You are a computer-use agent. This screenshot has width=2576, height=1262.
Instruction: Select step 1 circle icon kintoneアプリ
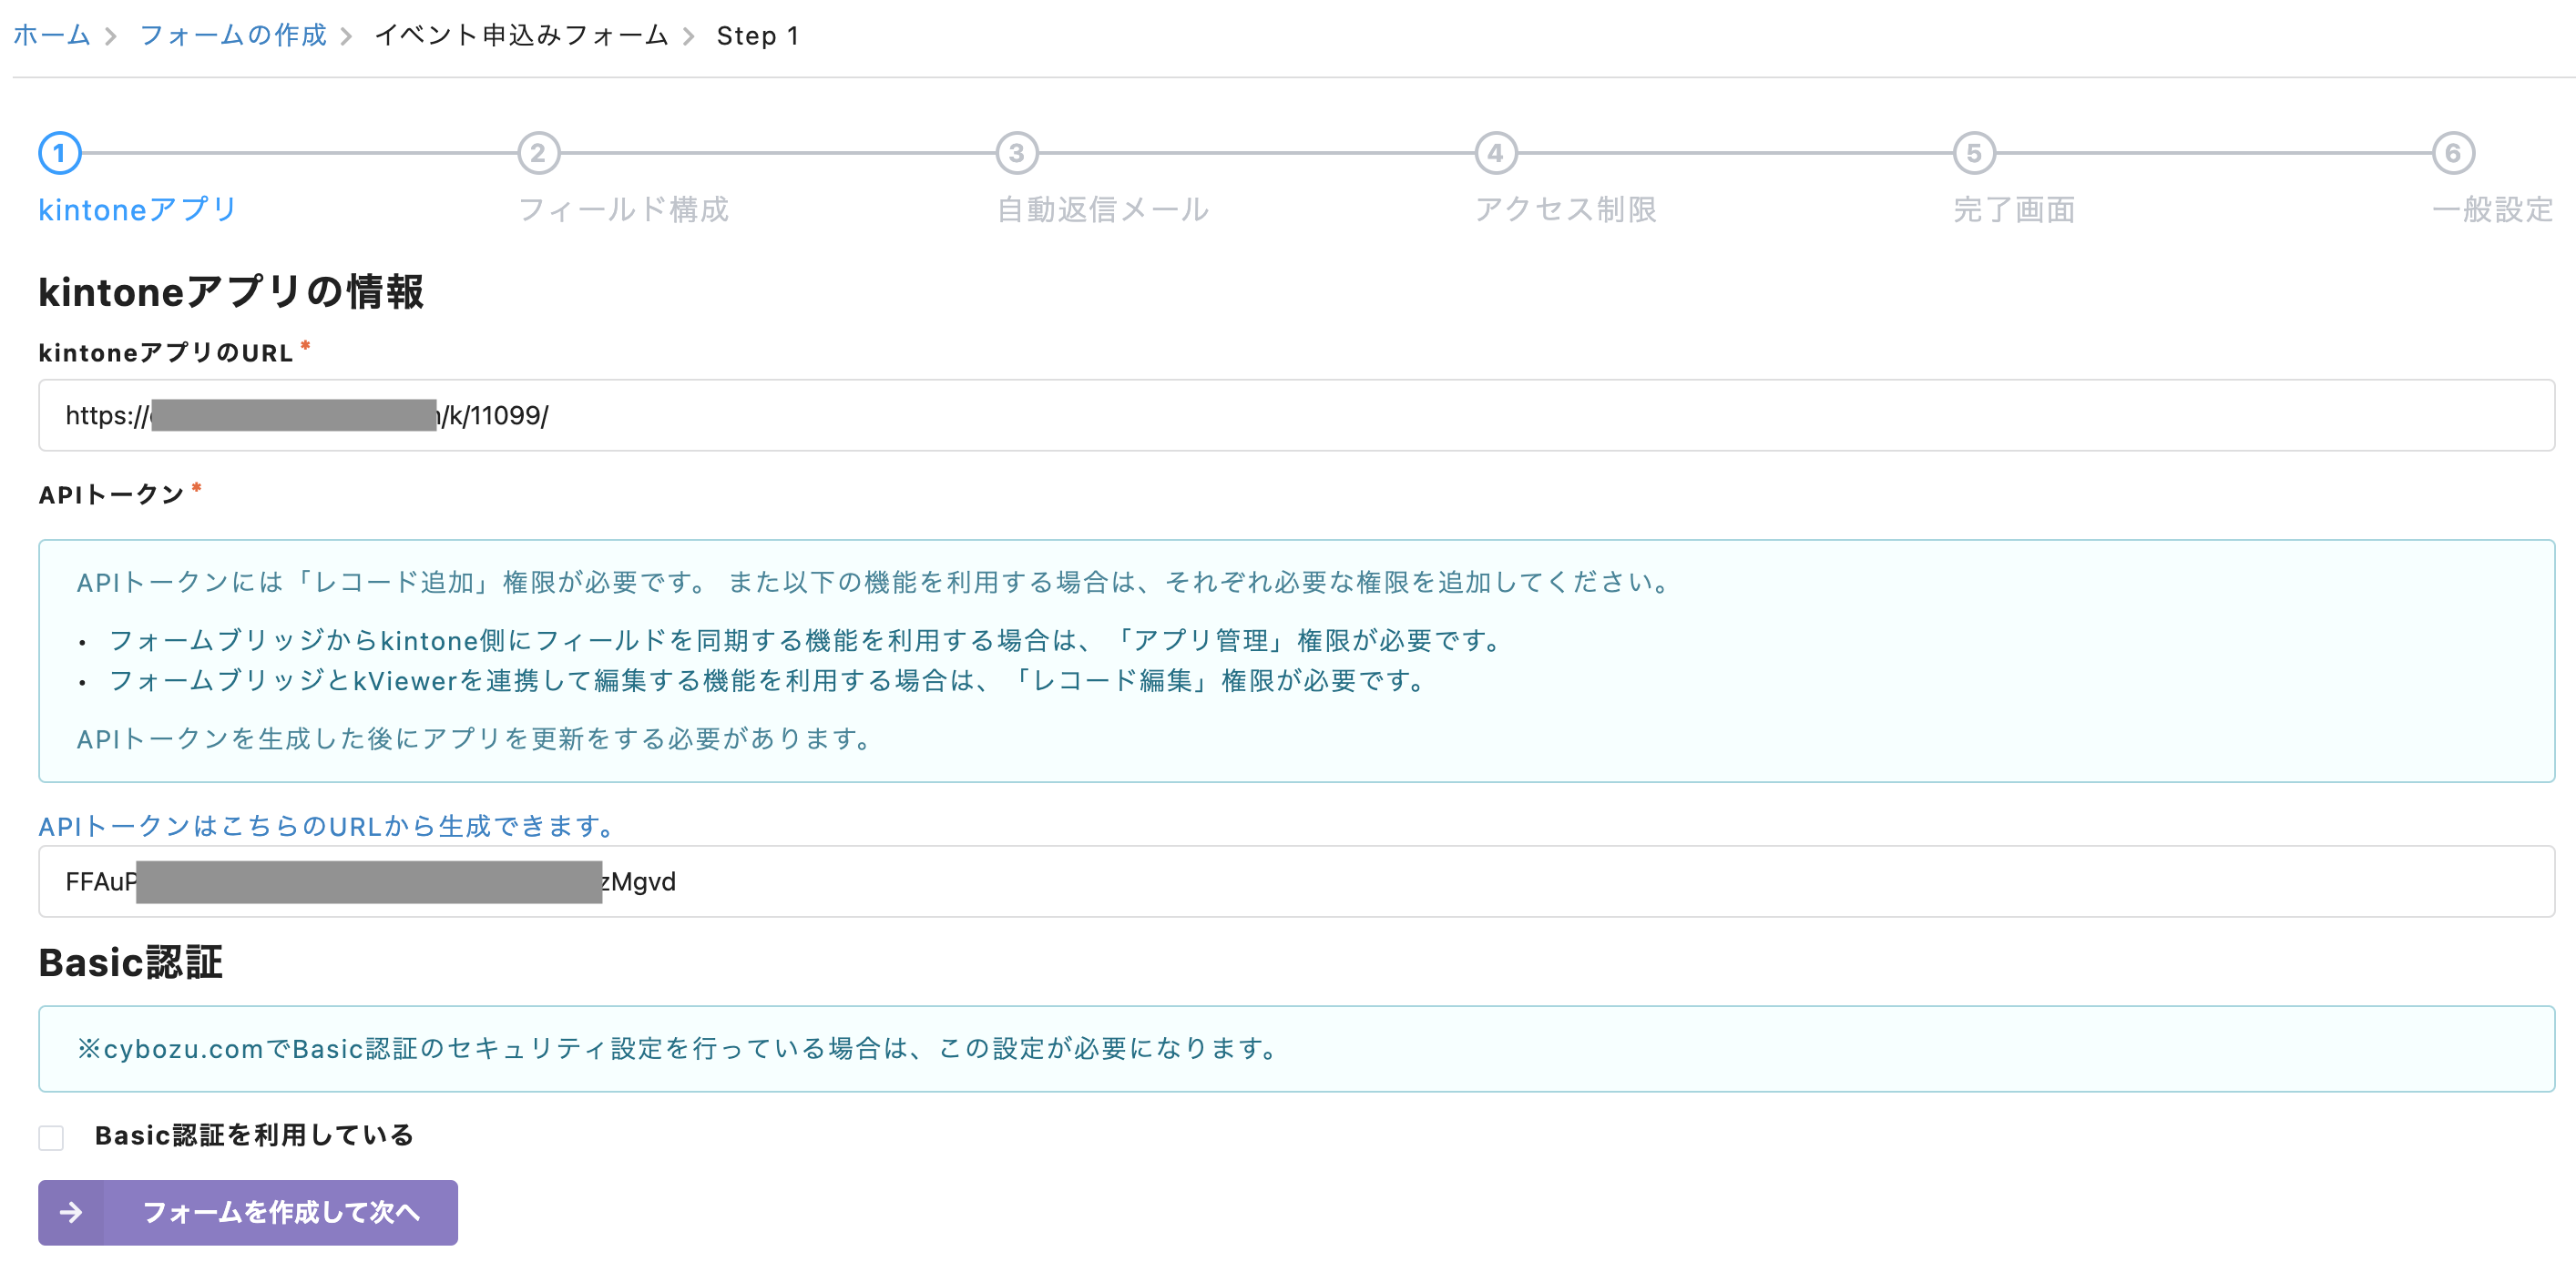click(x=60, y=153)
